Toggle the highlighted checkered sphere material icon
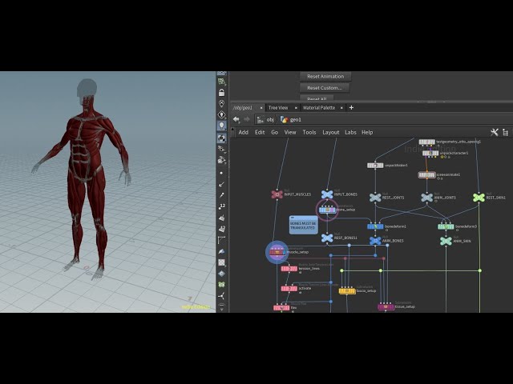The image size is (513, 384). pos(221,138)
